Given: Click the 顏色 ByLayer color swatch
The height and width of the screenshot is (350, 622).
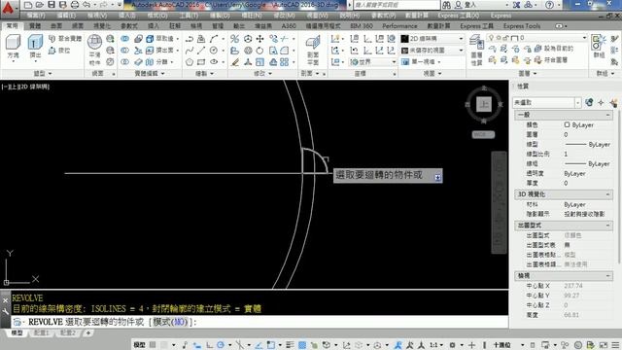Looking at the screenshot, I should coord(567,124).
